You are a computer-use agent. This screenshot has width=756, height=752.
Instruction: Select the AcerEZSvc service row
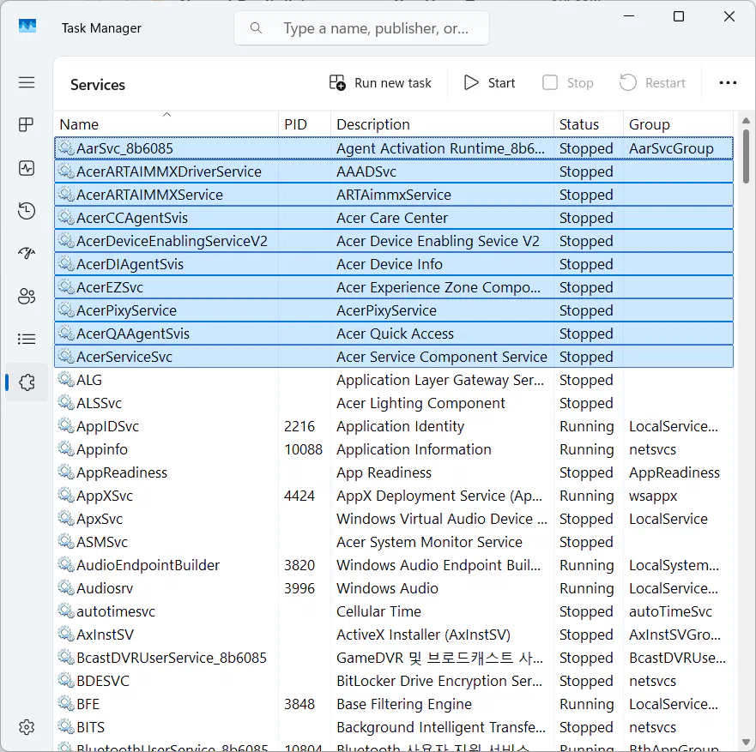[394, 287]
